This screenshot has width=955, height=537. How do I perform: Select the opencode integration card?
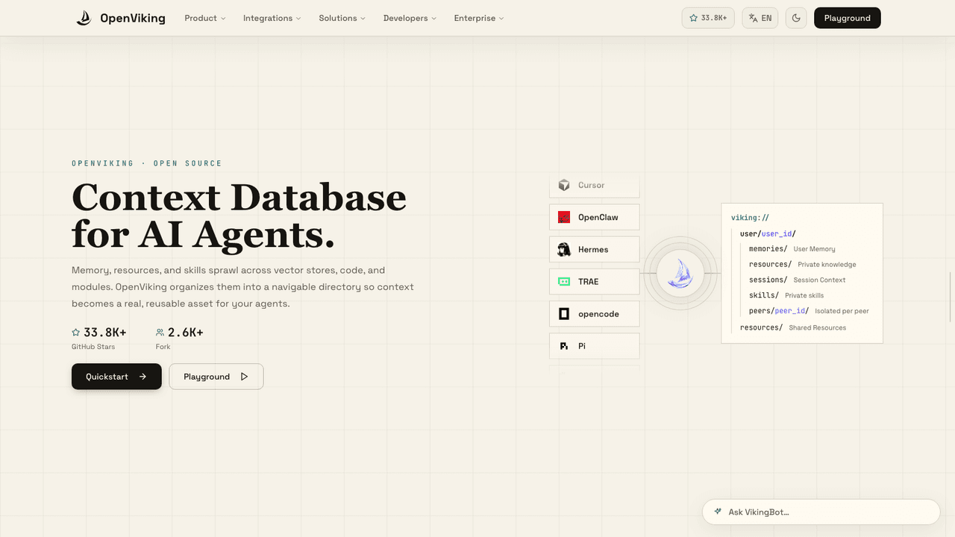pos(595,314)
